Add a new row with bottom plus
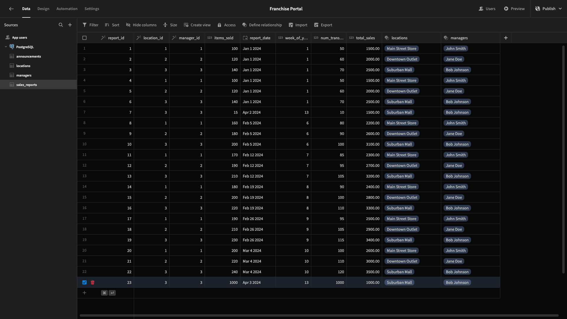 click(84, 293)
